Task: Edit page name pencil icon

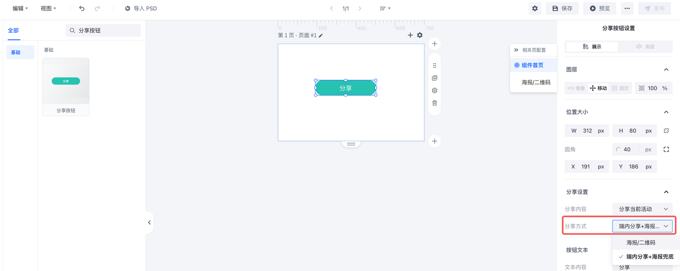Action: 321,36
